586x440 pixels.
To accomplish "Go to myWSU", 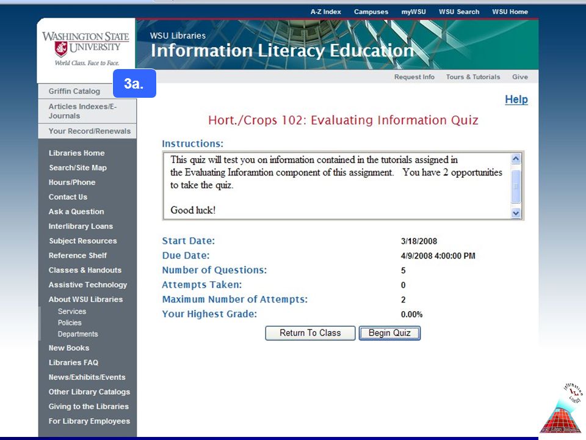I will coord(413,12).
